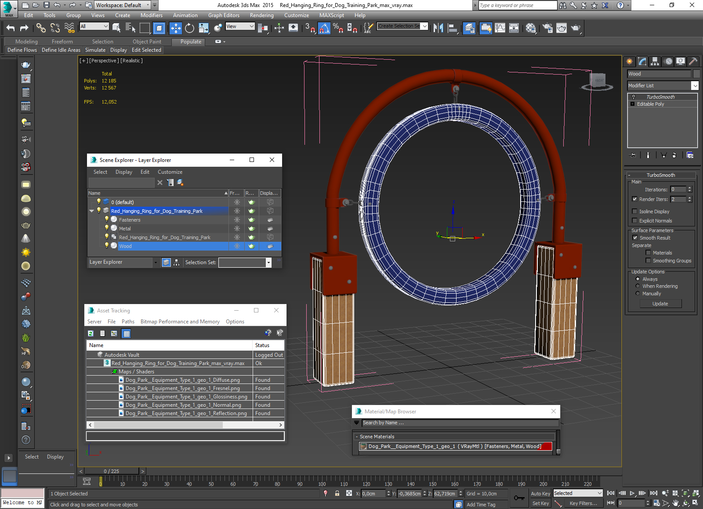Uncheck the Smooth Result checkbox
The height and width of the screenshot is (509, 703).
635,237
